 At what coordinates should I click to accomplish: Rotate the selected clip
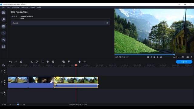click(37, 62)
